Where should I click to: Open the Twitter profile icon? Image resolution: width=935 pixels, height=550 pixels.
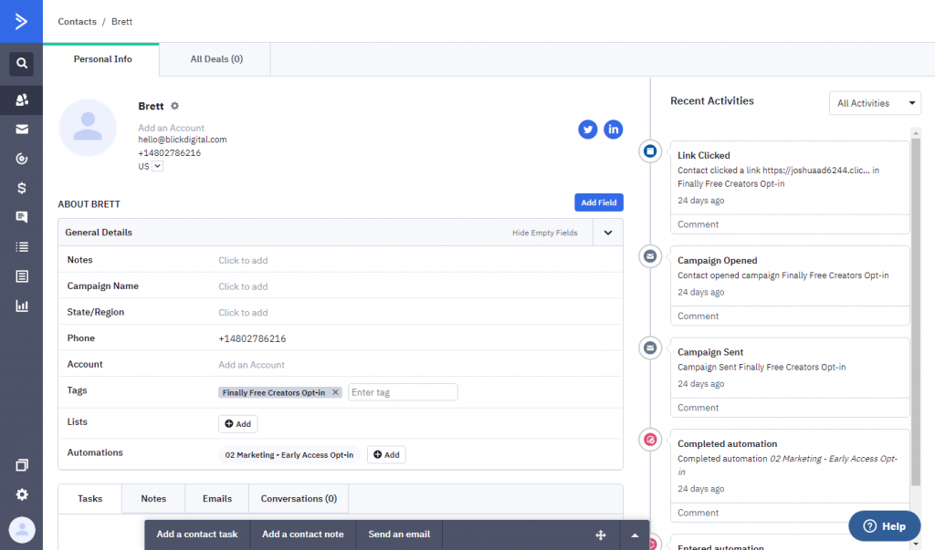(587, 130)
